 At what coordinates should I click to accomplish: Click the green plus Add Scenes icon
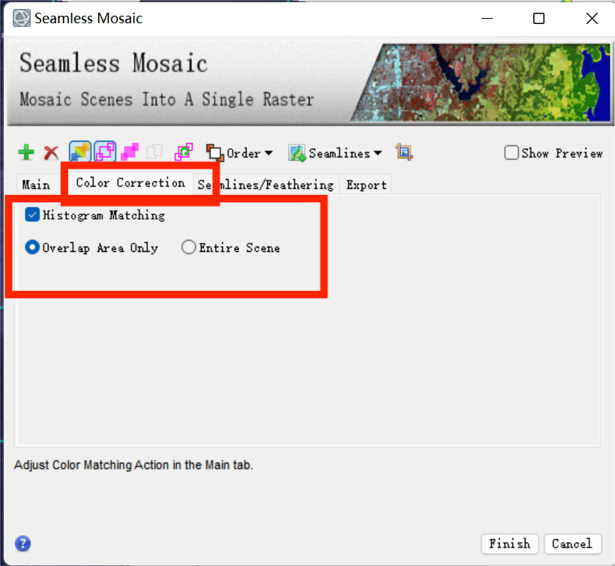pos(26,152)
